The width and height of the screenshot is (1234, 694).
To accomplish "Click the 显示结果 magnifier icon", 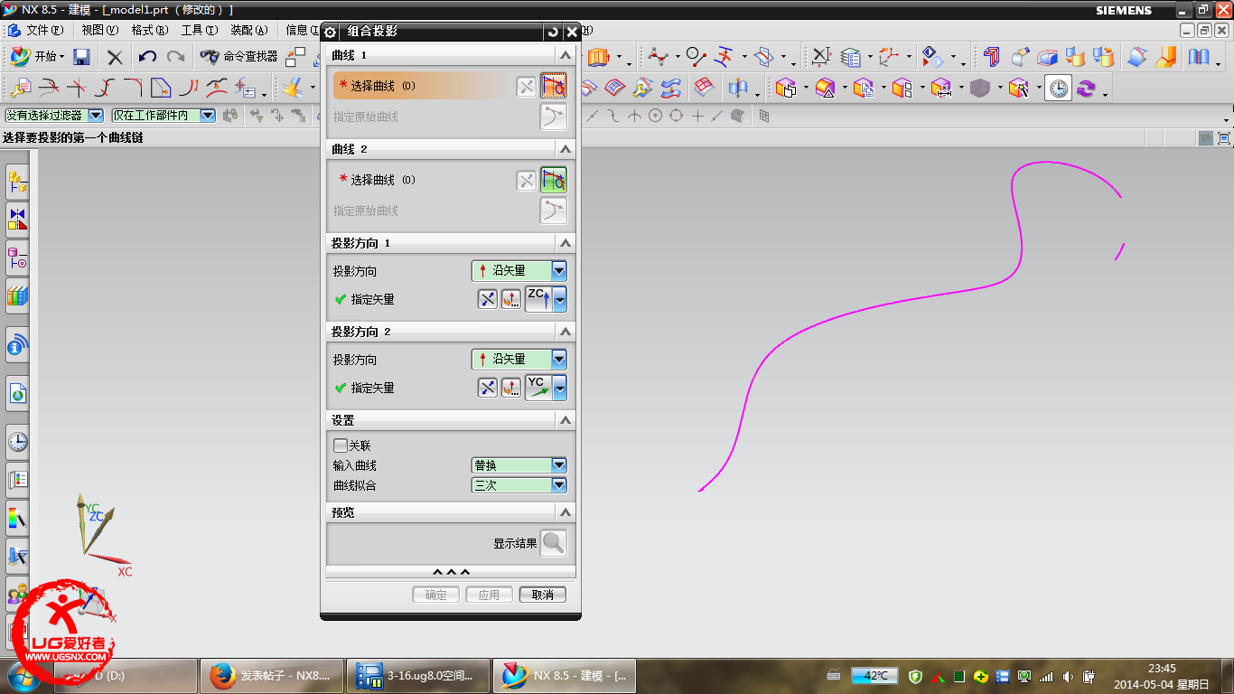I will 554,543.
